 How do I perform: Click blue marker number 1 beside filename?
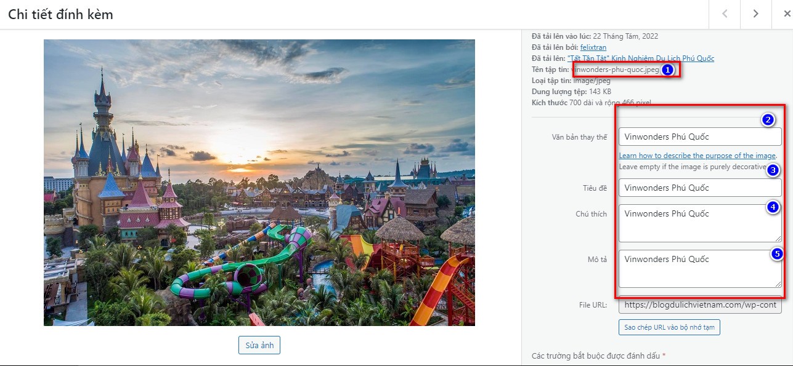point(667,70)
